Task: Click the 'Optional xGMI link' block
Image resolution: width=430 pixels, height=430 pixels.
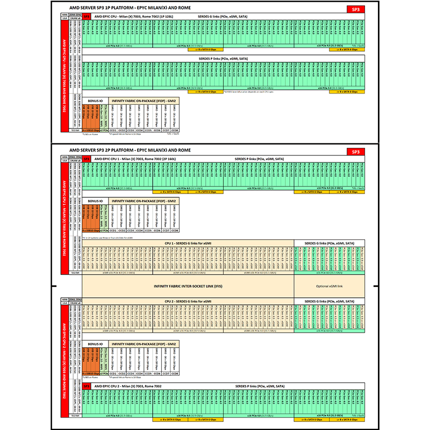Action: coord(329,286)
